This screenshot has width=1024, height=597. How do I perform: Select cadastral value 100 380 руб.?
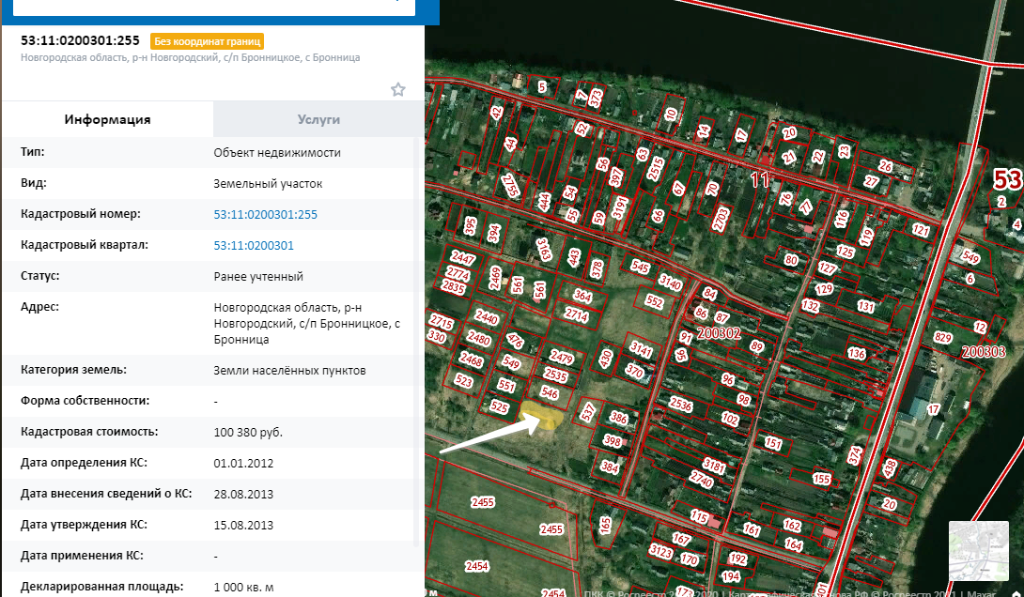(x=248, y=432)
